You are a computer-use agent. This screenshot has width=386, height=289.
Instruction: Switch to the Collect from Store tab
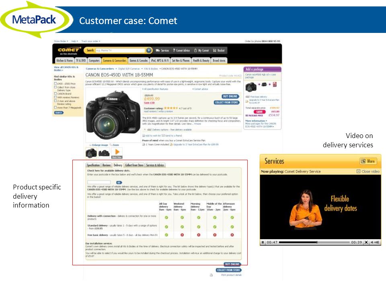(134, 165)
